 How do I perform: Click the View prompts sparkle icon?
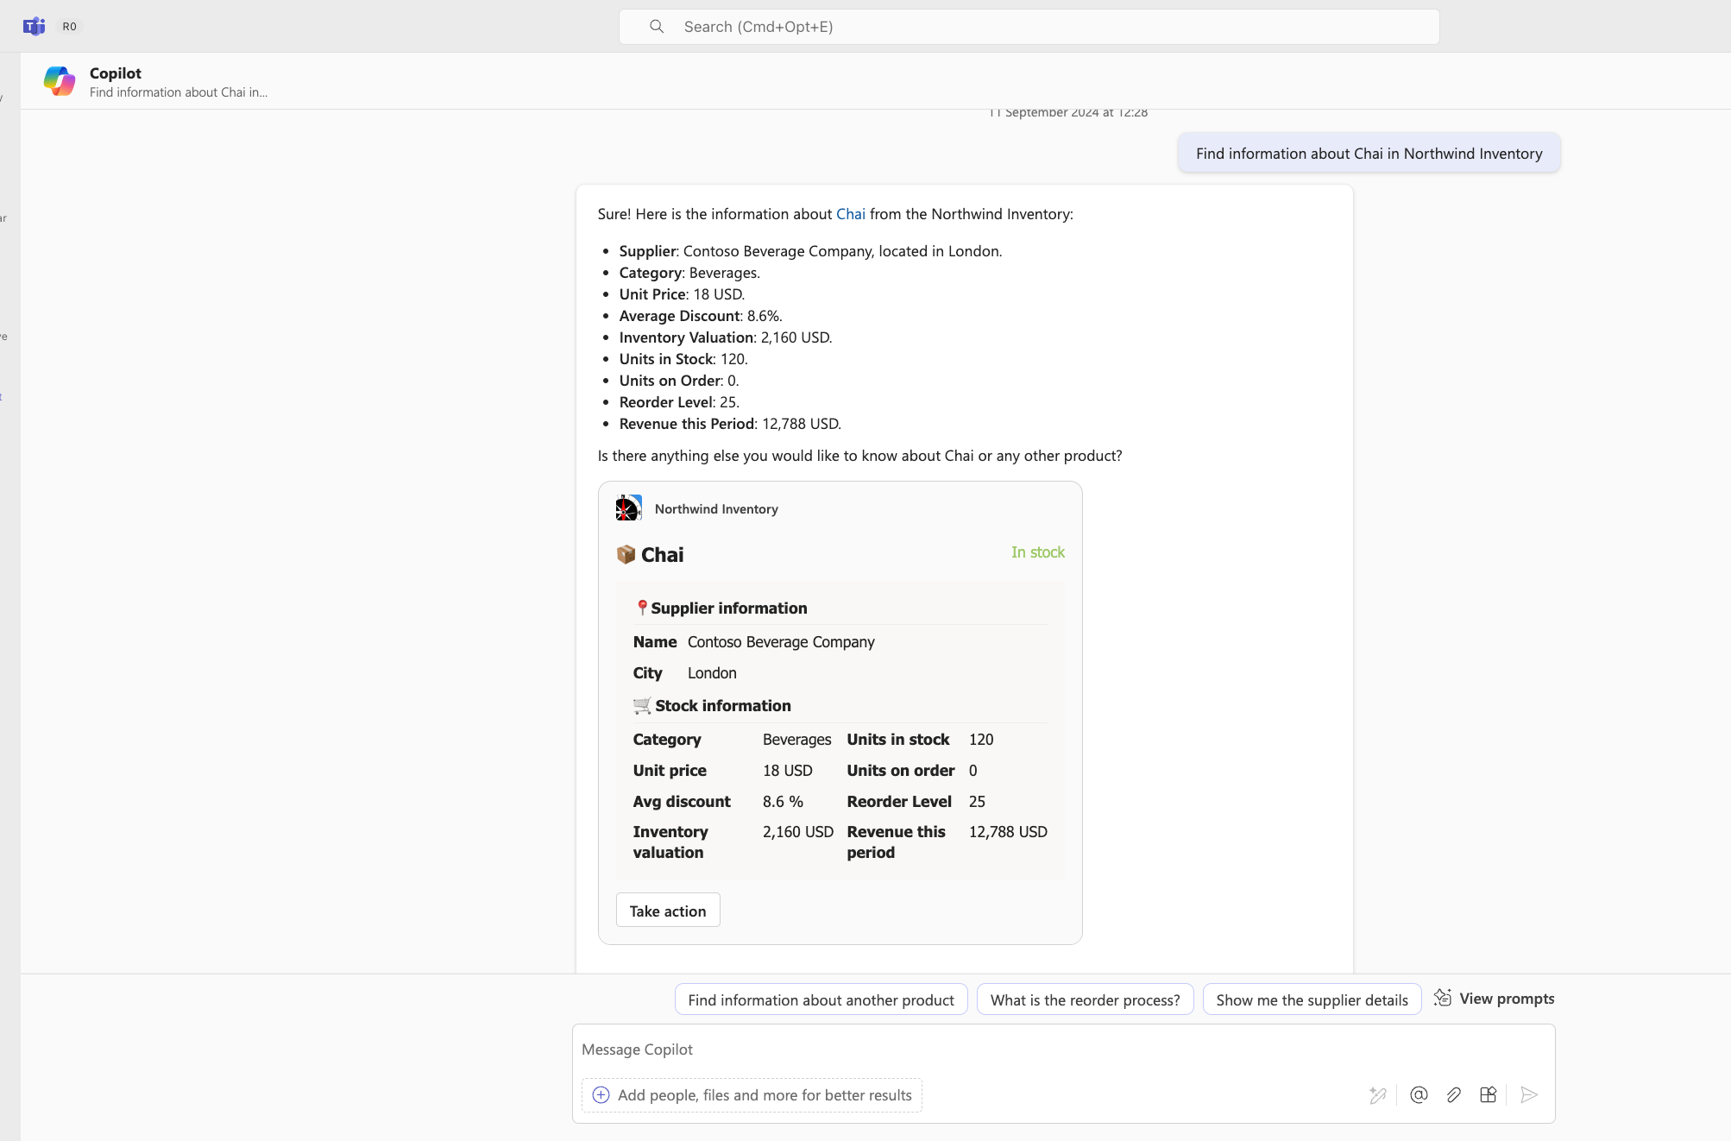point(1443,998)
